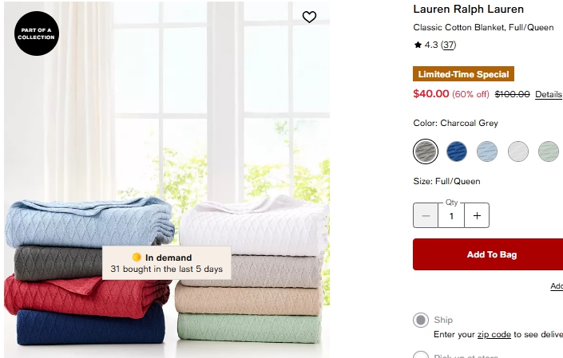Viewport: 563px width, 358px height.
Task: Click the star rating icon
Action: 418,45
